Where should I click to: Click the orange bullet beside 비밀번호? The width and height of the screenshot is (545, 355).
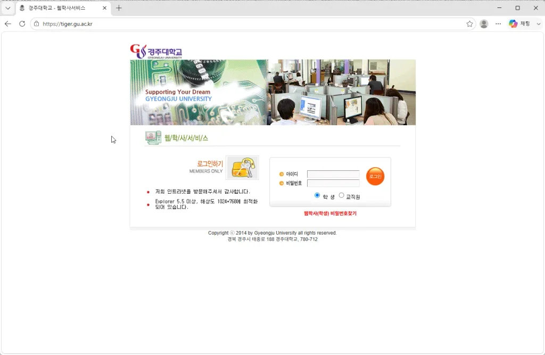coord(282,183)
